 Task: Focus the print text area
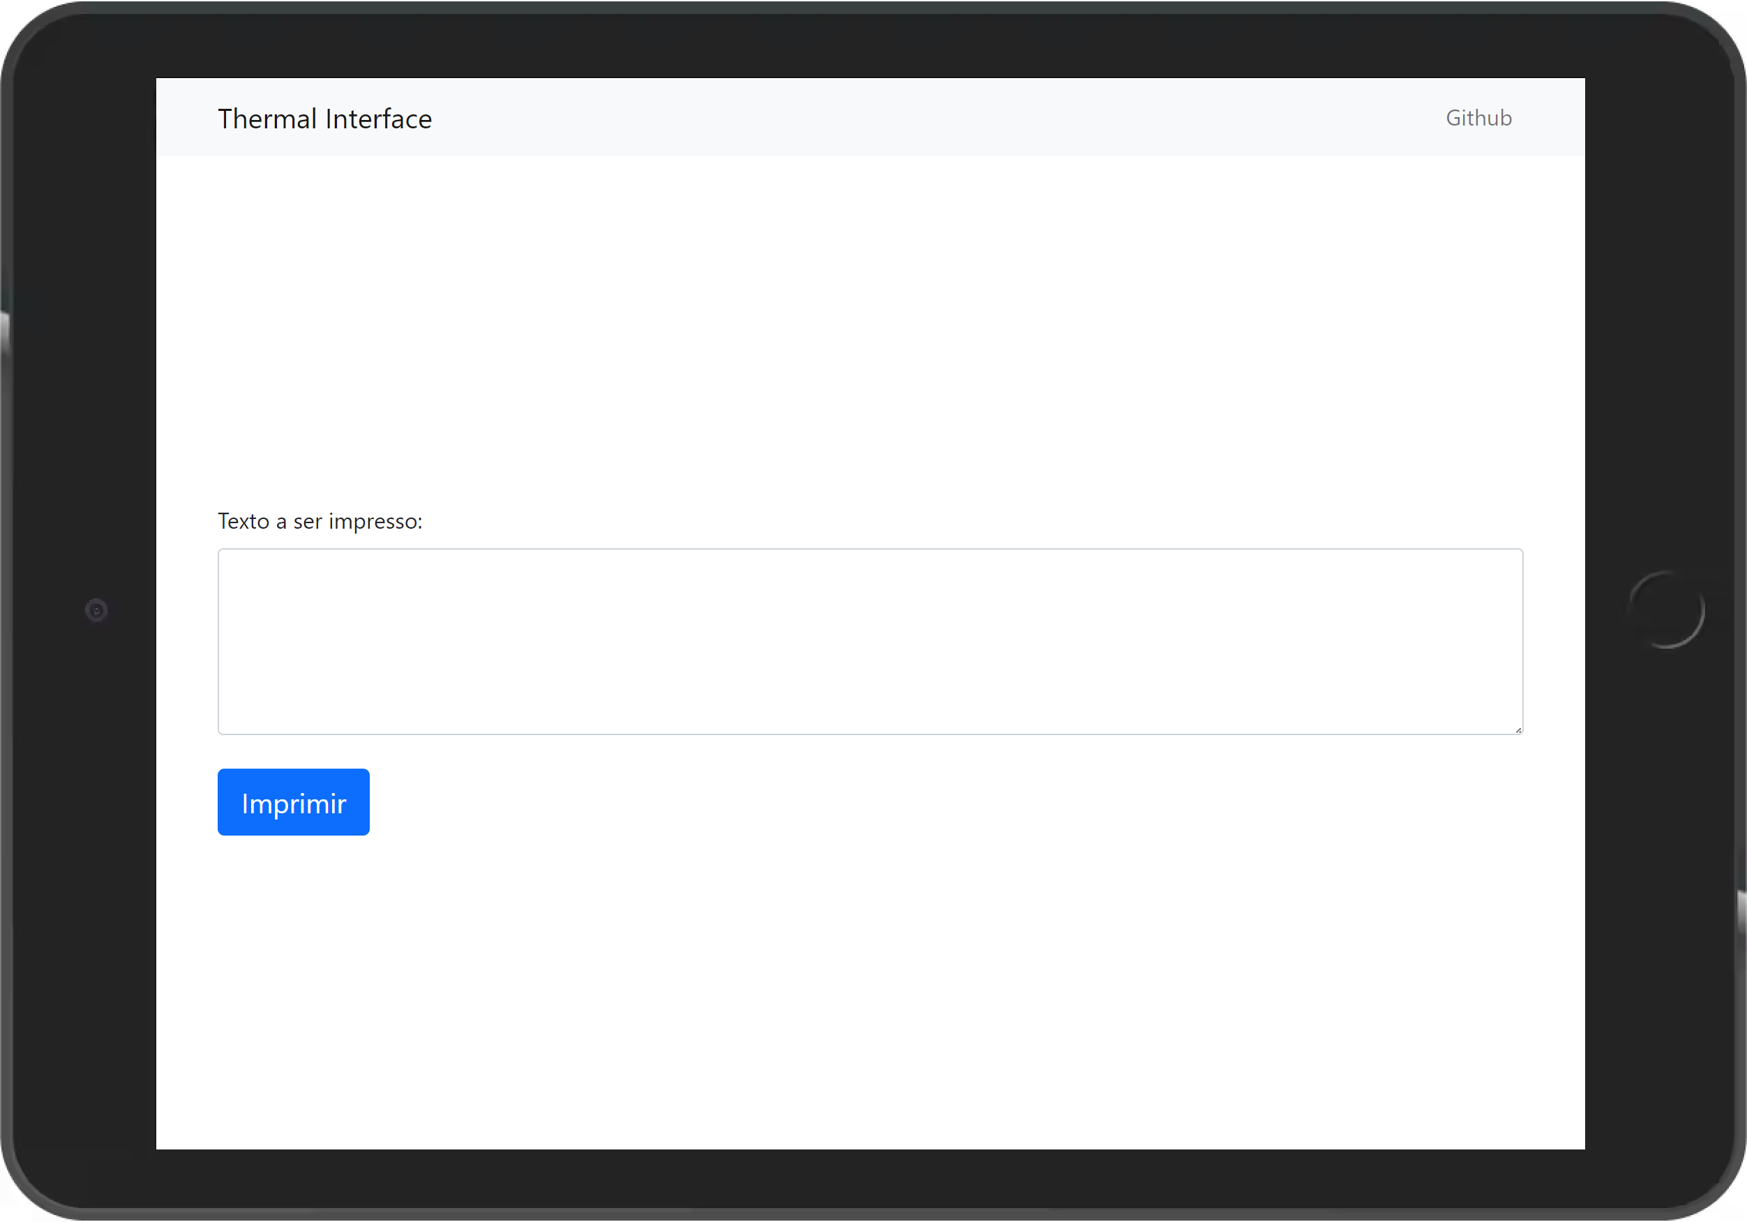click(870, 641)
